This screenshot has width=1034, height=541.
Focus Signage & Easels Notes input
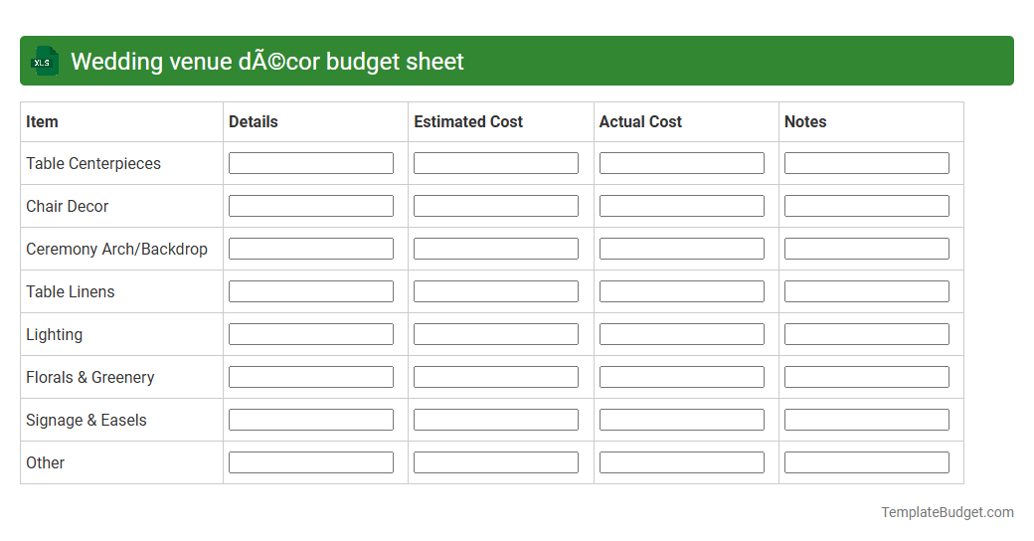[x=867, y=421]
